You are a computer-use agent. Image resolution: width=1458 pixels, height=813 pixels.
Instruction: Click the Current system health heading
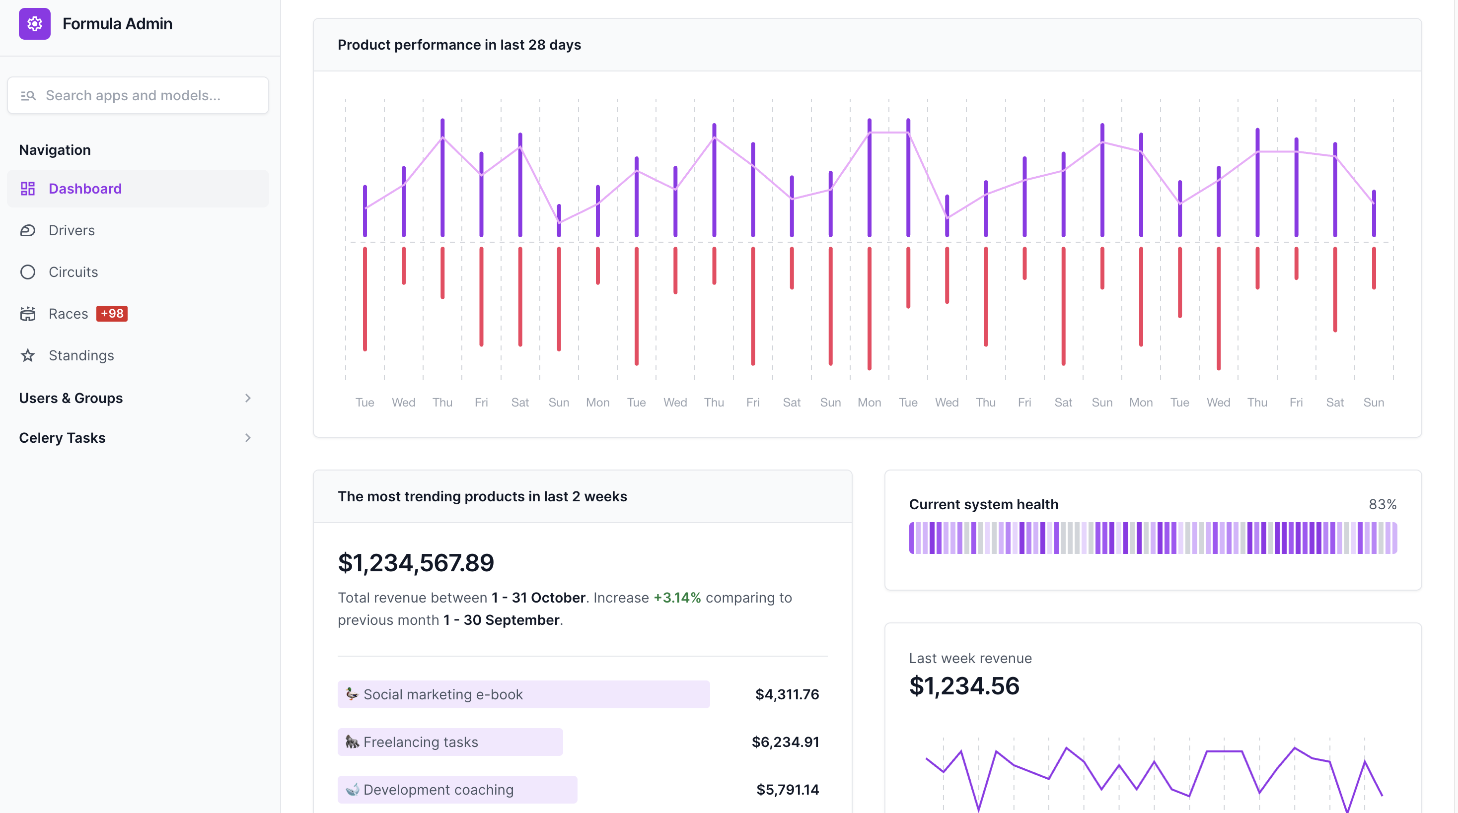point(983,504)
